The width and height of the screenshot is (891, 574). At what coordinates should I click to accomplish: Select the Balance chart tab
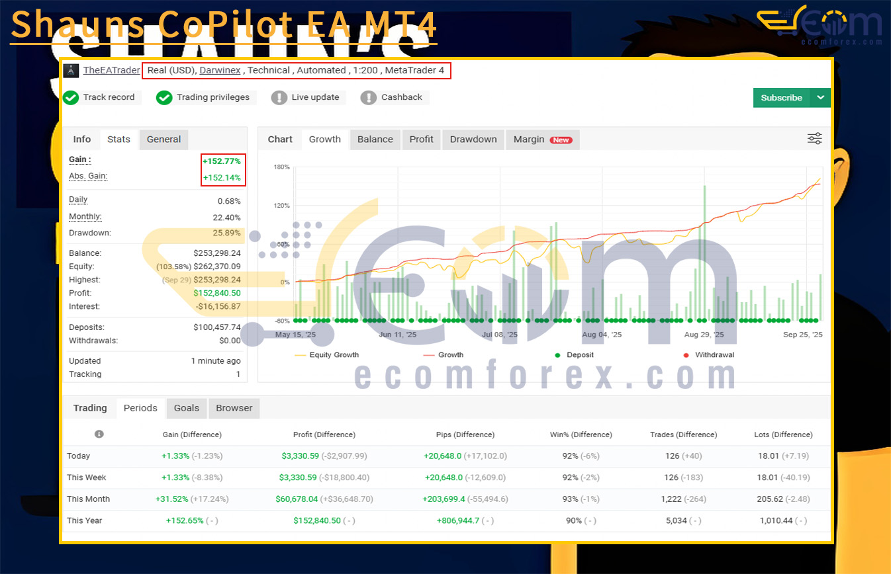click(x=375, y=140)
